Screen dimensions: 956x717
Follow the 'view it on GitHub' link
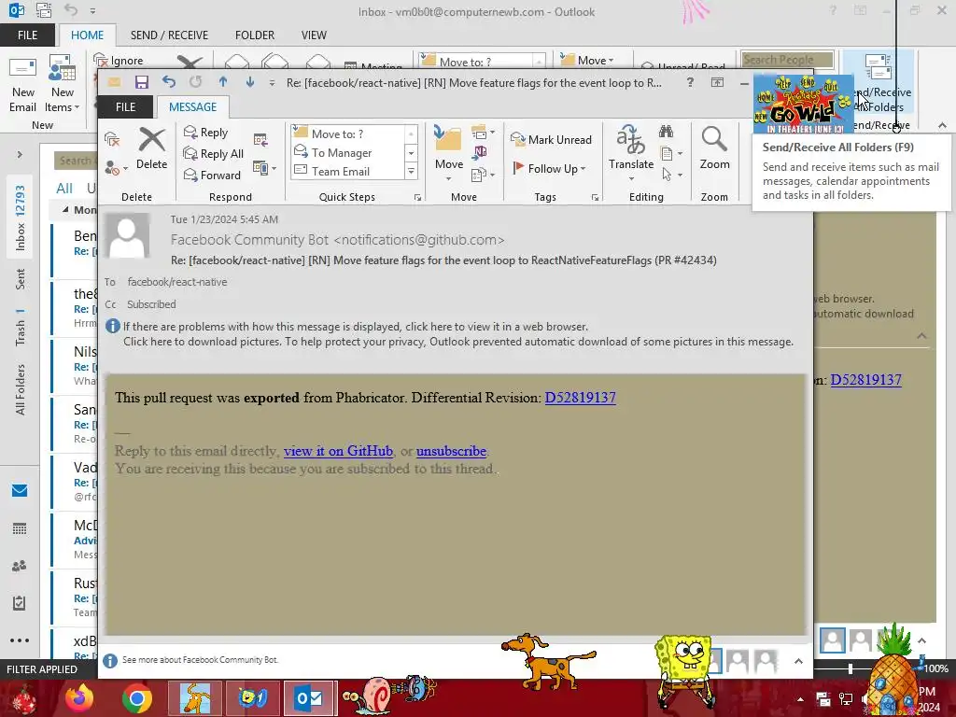pos(338,451)
